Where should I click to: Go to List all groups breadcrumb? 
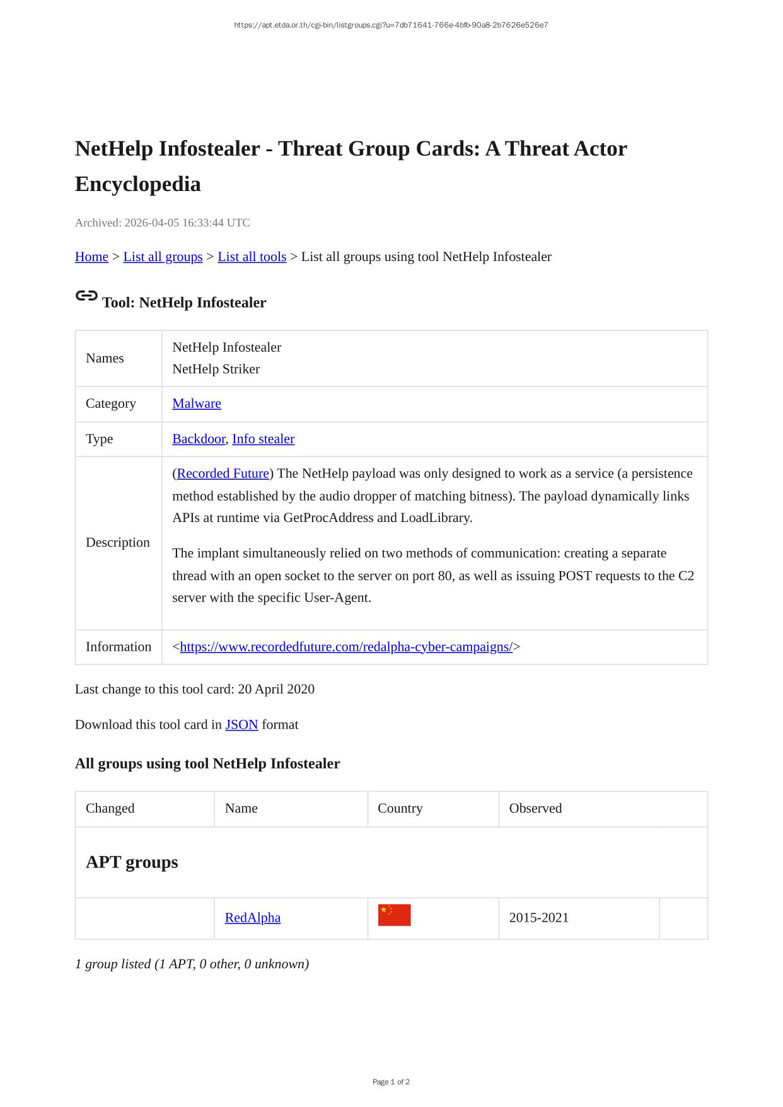coord(163,257)
